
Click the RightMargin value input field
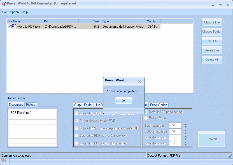point(175,137)
